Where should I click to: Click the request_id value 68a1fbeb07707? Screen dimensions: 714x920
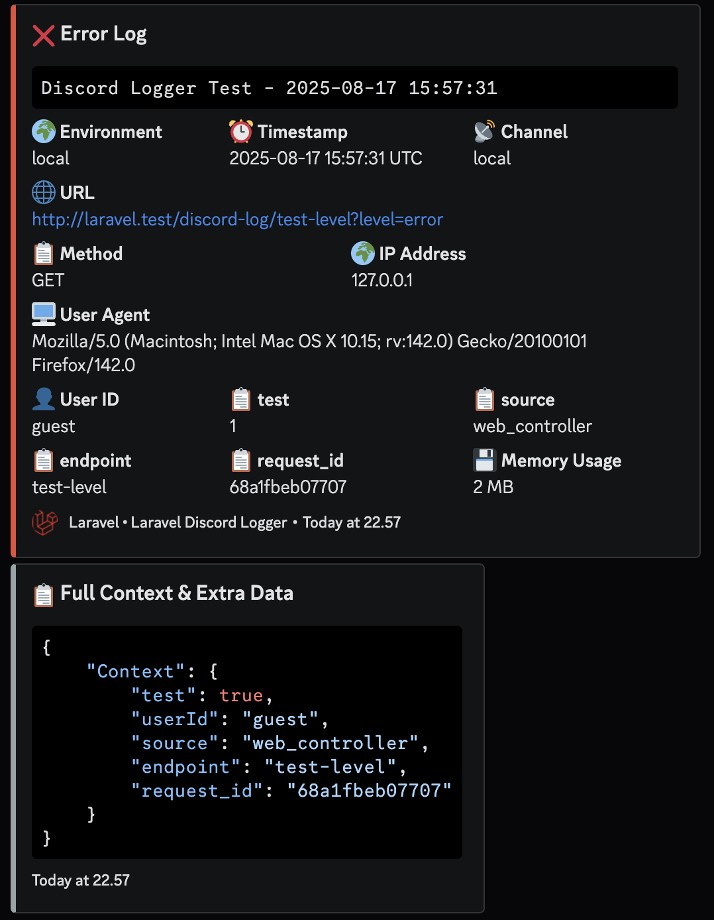tap(287, 487)
